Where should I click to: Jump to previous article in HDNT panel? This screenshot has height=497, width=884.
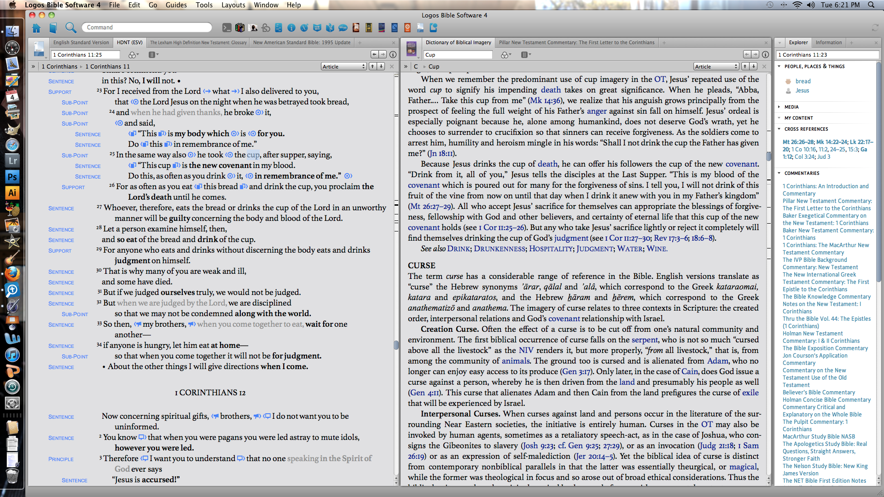coord(372,66)
